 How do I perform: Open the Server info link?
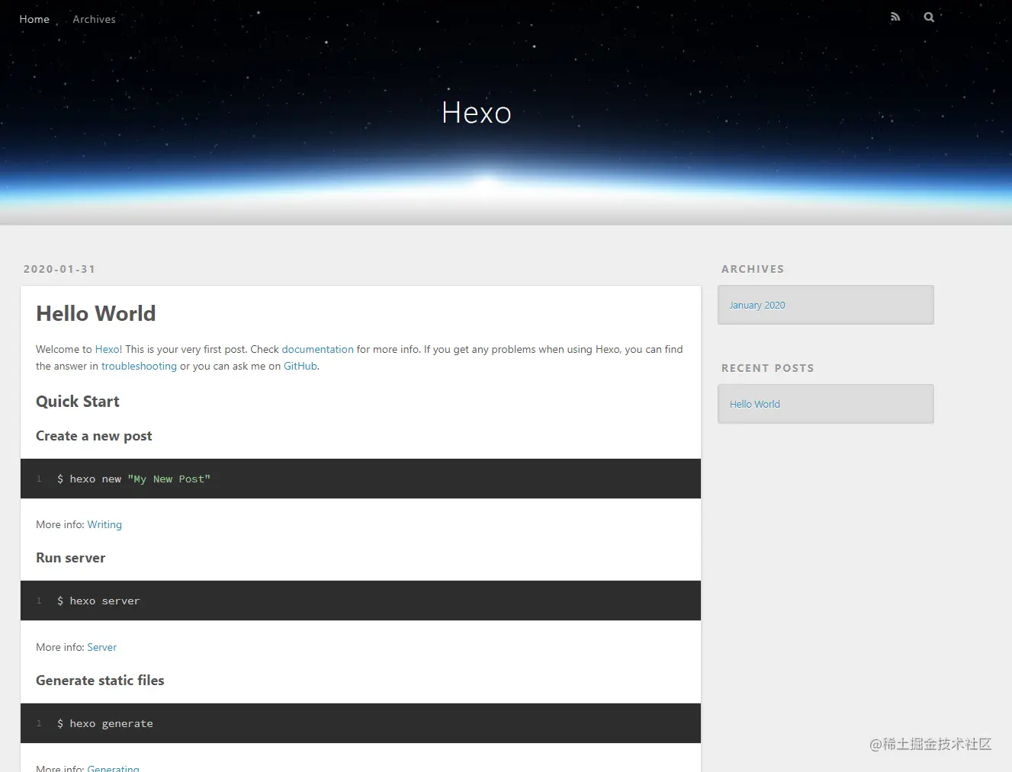coord(101,647)
